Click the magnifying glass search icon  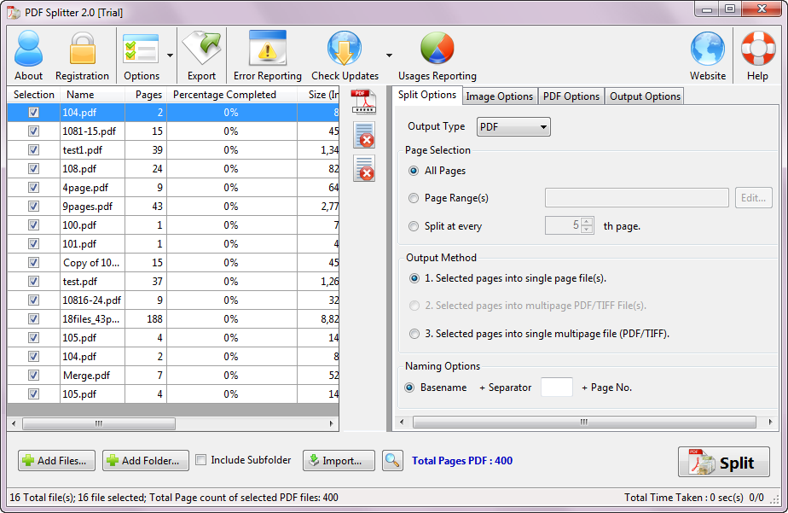[x=392, y=461]
